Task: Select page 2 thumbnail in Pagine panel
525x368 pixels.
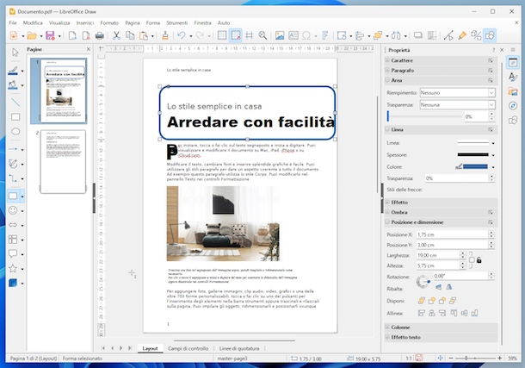Action: [63, 161]
